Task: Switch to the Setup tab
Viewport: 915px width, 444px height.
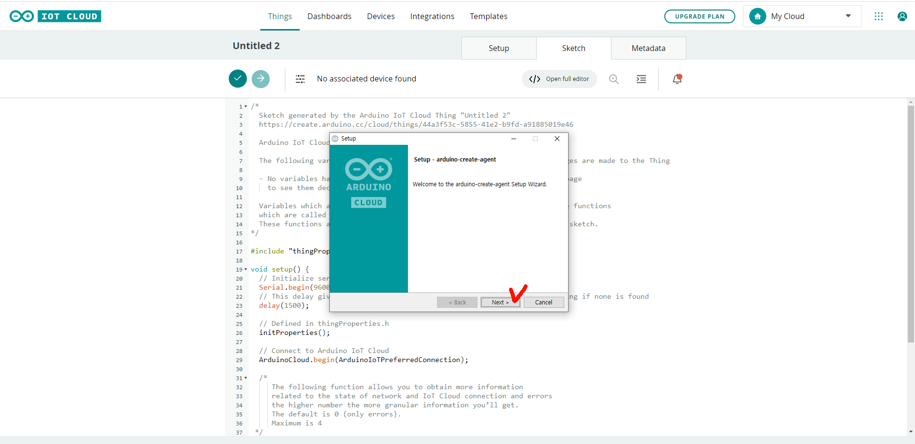Action: (x=499, y=48)
